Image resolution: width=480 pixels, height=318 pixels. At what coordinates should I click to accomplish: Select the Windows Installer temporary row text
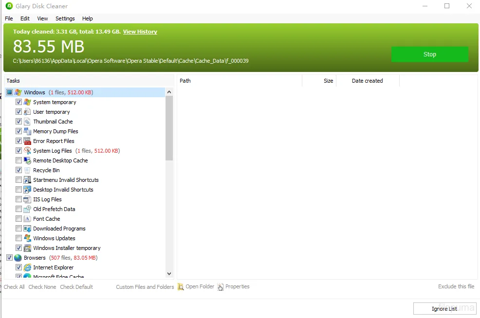67,248
